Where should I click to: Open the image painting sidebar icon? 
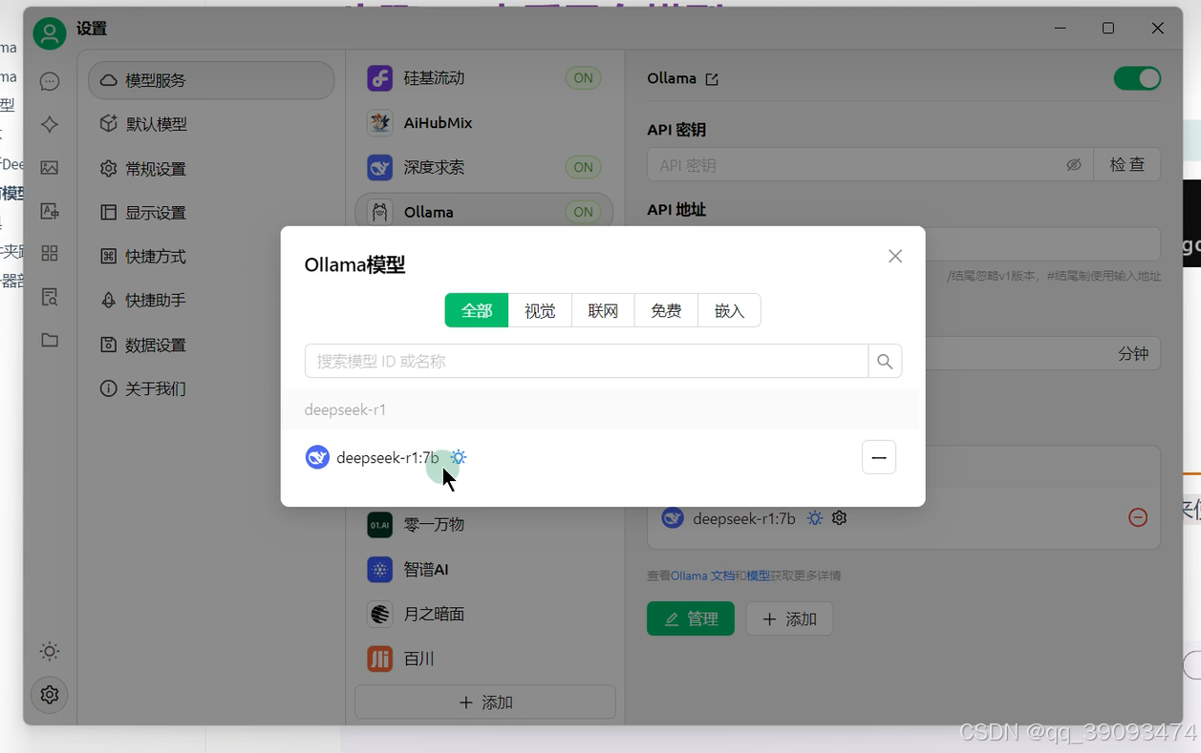pyautogui.click(x=50, y=168)
